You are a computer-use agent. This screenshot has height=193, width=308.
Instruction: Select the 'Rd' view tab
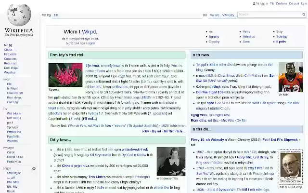pyautogui.click(x=205, y=15)
